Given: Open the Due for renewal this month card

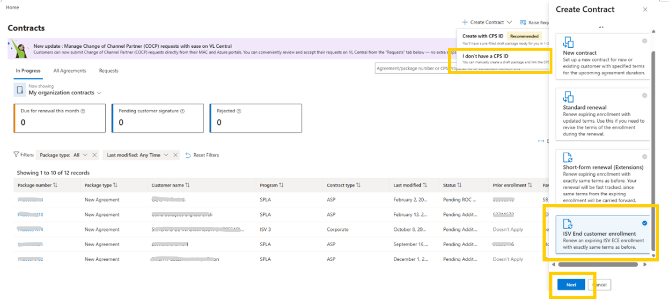Looking at the screenshot, I should point(60,119).
